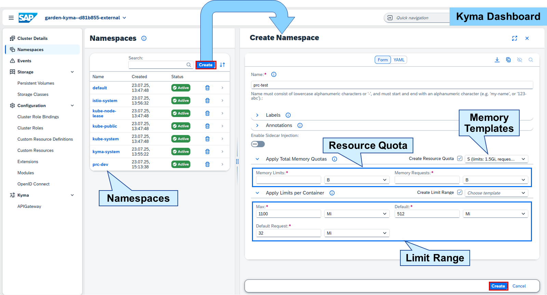
Task: Switch to the Form tab
Action: [383, 60]
